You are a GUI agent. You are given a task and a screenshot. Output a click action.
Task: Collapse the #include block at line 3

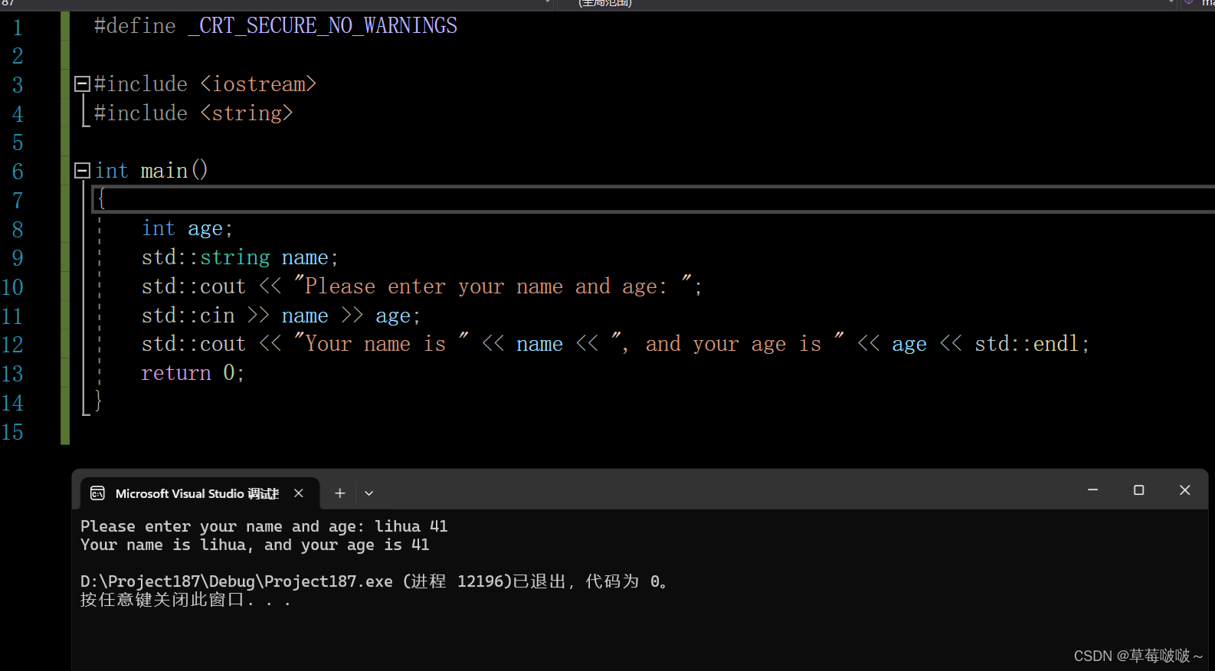pyautogui.click(x=82, y=83)
